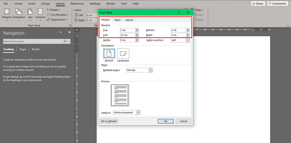Collapse the ribbon with the chevron

tap(288, 26)
